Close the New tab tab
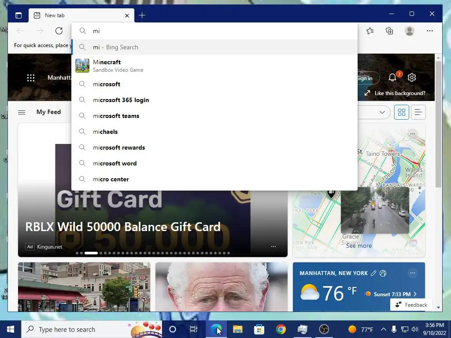 pos(127,15)
